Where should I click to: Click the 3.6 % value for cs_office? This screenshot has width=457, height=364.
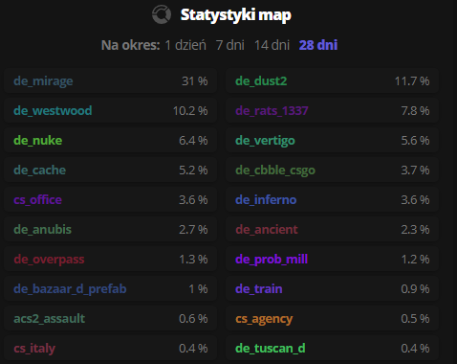[x=193, y=200]
